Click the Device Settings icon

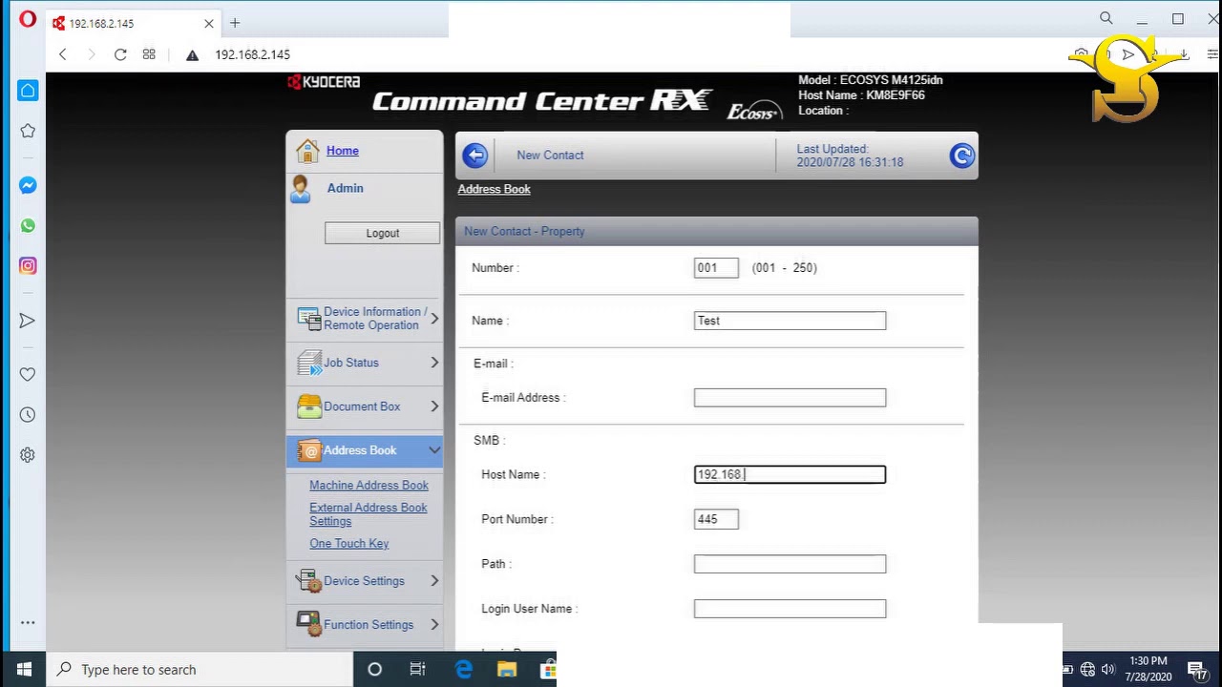pyautogui.click(x=308, y=581)
